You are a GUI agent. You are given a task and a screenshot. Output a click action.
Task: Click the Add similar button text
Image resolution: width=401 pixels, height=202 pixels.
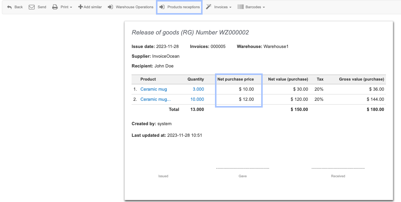point(92,7)
